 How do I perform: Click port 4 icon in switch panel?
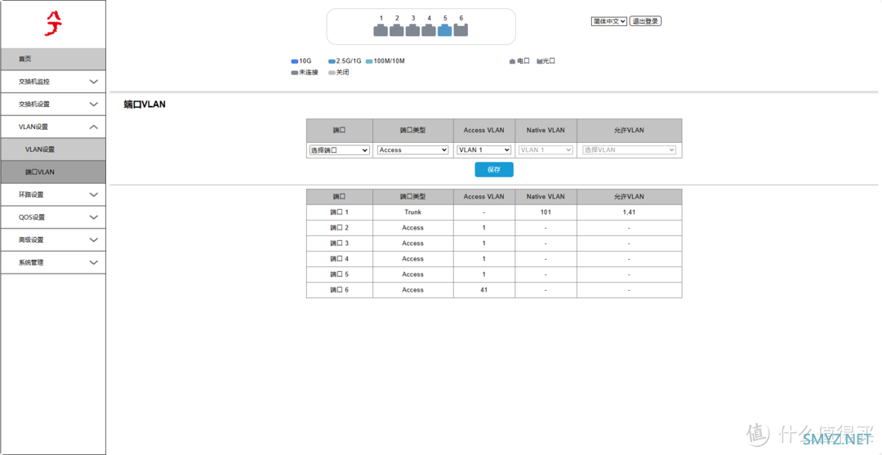[429, 31]
